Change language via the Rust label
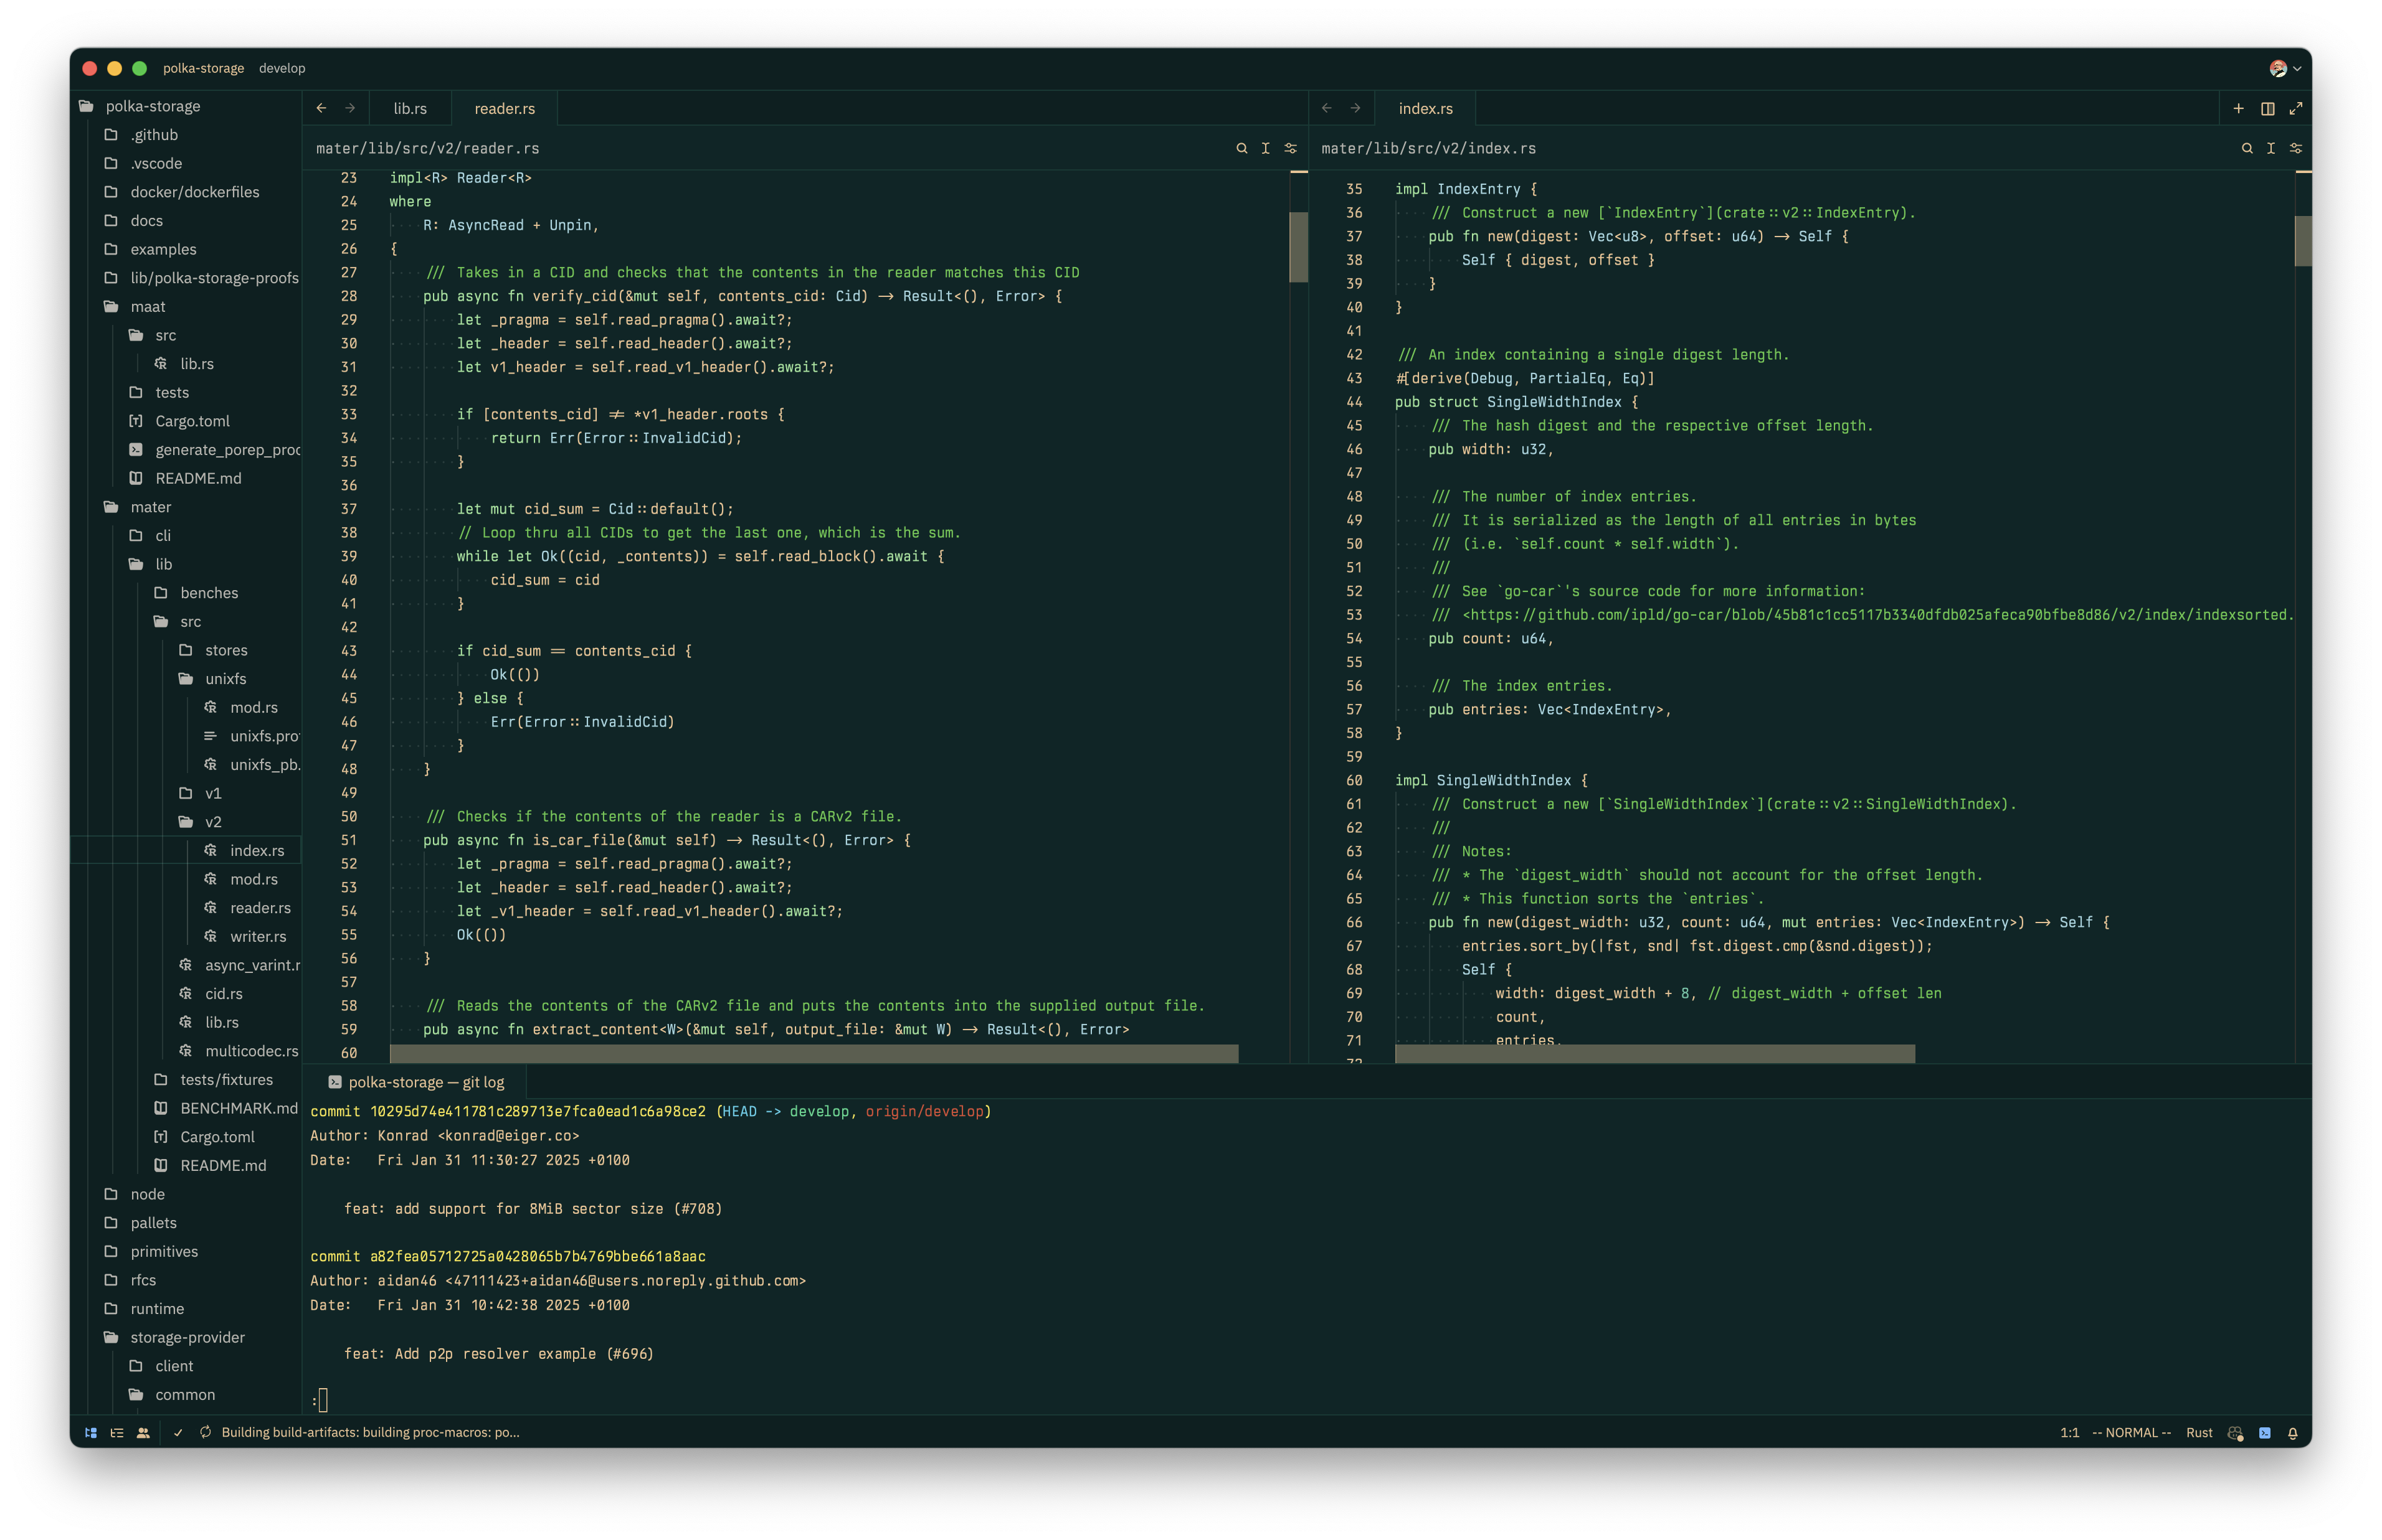This screenshot has width=2382, height=1540. tap(2199, 1432)
